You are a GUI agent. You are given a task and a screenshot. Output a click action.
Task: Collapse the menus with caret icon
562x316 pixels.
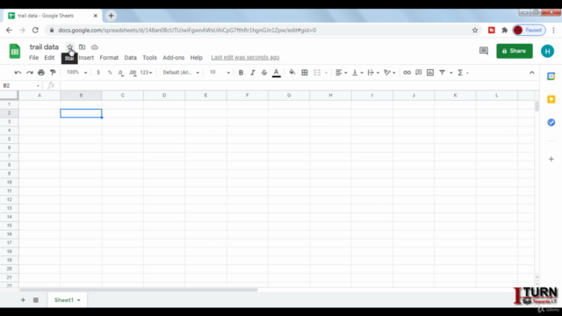[532, 73]
